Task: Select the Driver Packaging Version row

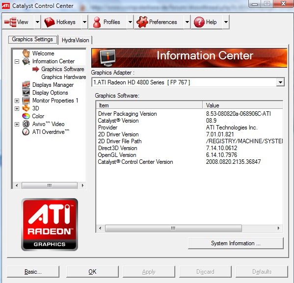Action: (189, 114)
